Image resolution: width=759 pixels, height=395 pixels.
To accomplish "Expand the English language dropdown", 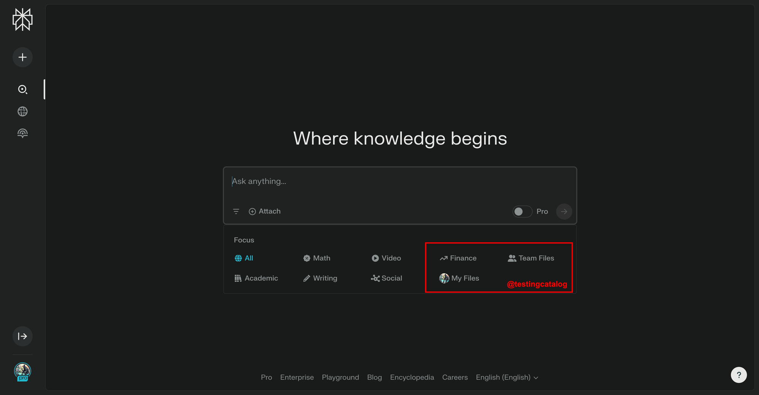I will pyautogui.click(x=507, y=377).
